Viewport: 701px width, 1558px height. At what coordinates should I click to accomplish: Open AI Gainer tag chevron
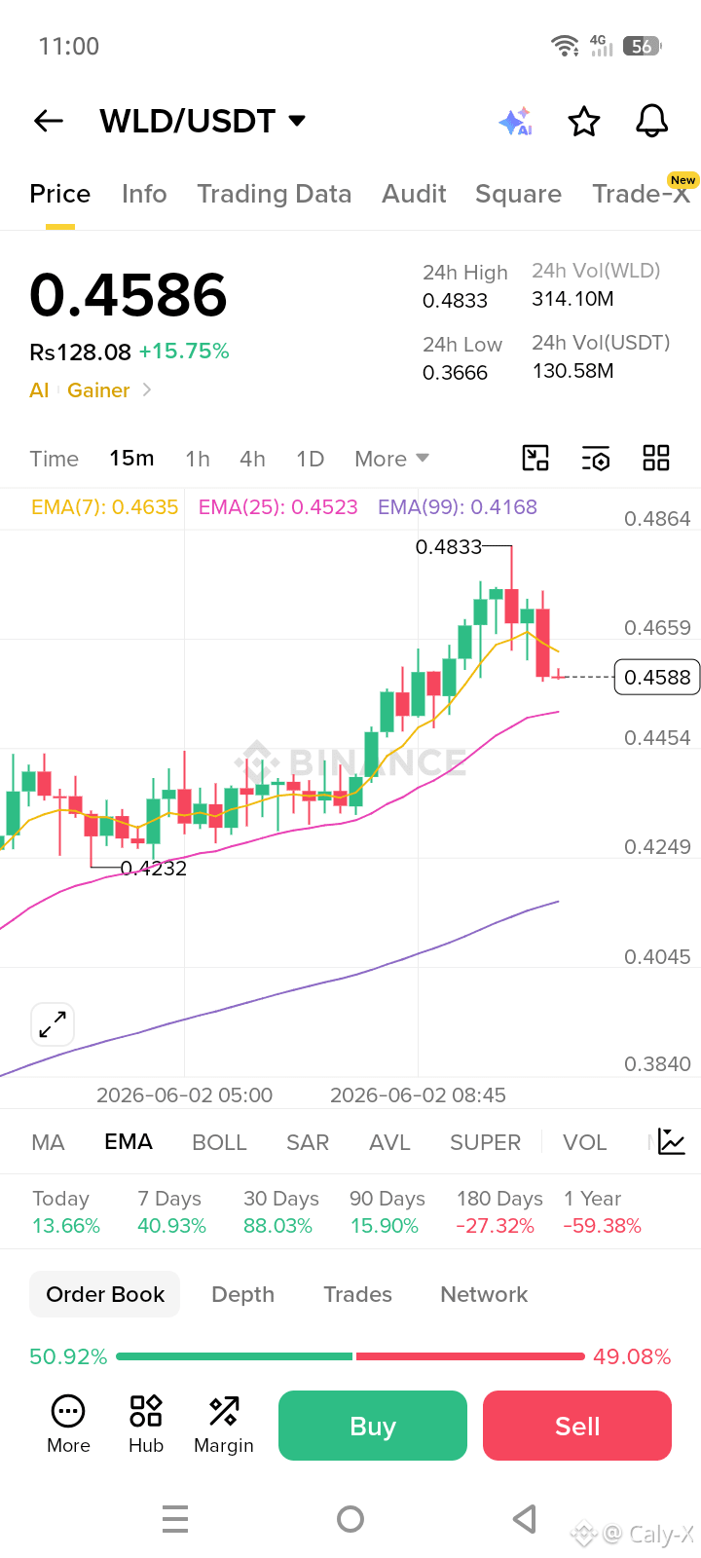pos(147,389)
